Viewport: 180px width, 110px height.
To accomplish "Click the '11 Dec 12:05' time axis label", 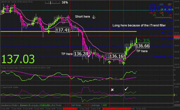I will click(x=84, y=109).
